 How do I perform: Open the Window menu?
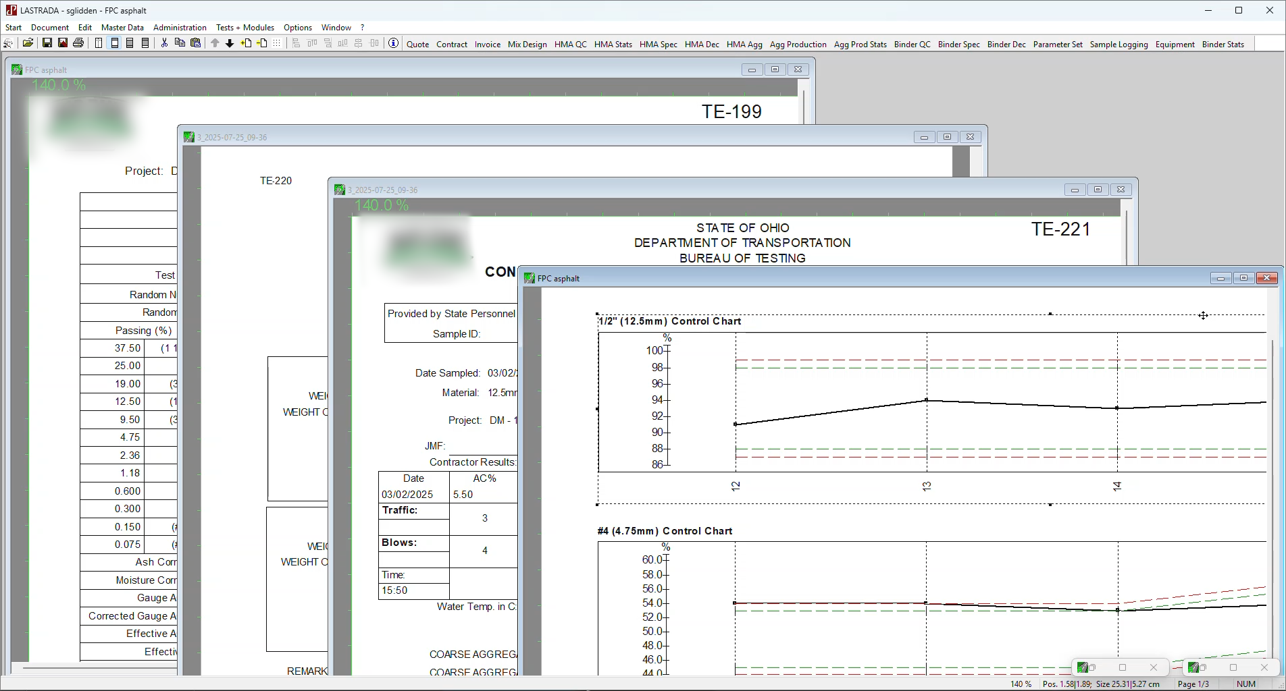point(336,28)
